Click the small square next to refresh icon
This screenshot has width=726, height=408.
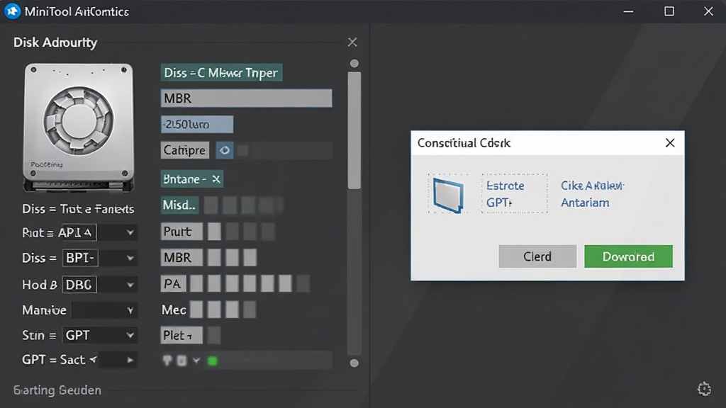(243, 150)
